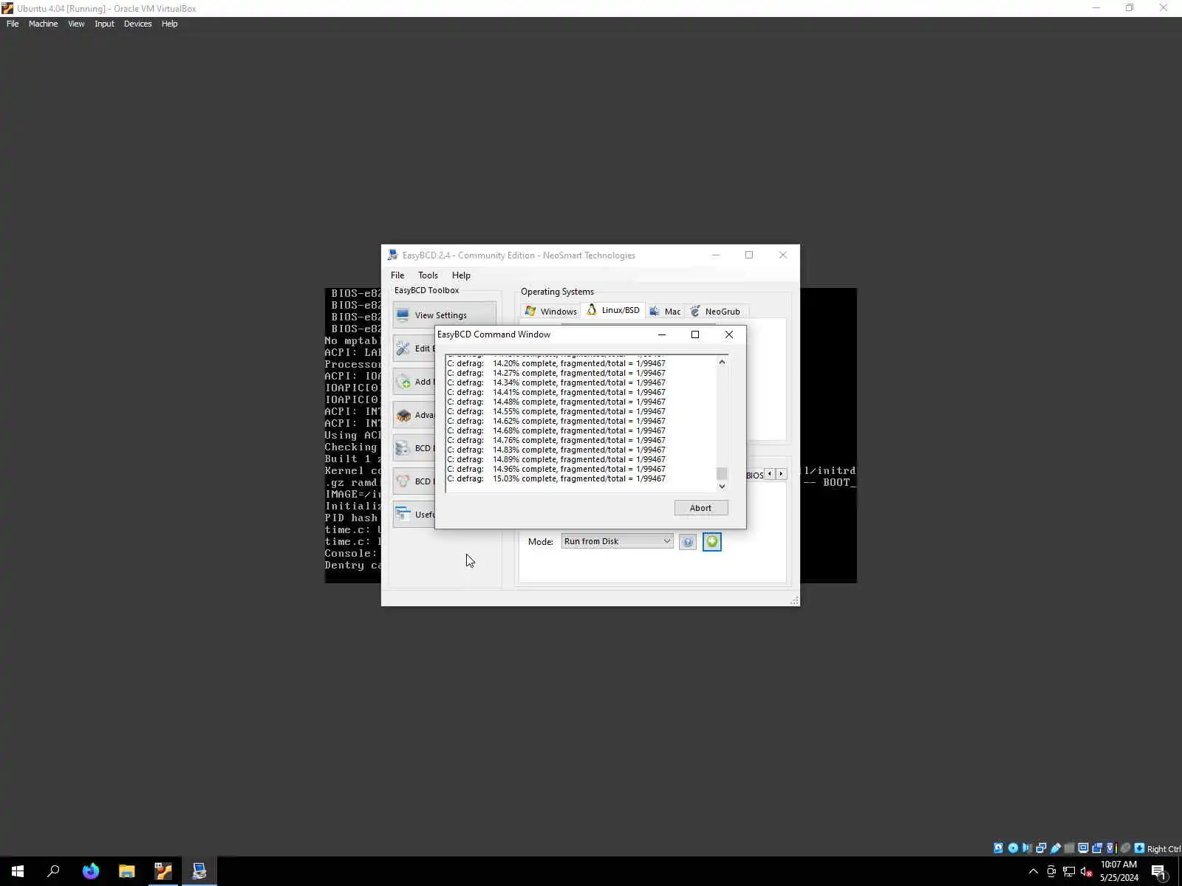Click VirtualBox recording status icon
Image resolution: width=1182 pixels, height=886 pixels.
tap(1097, 848)
